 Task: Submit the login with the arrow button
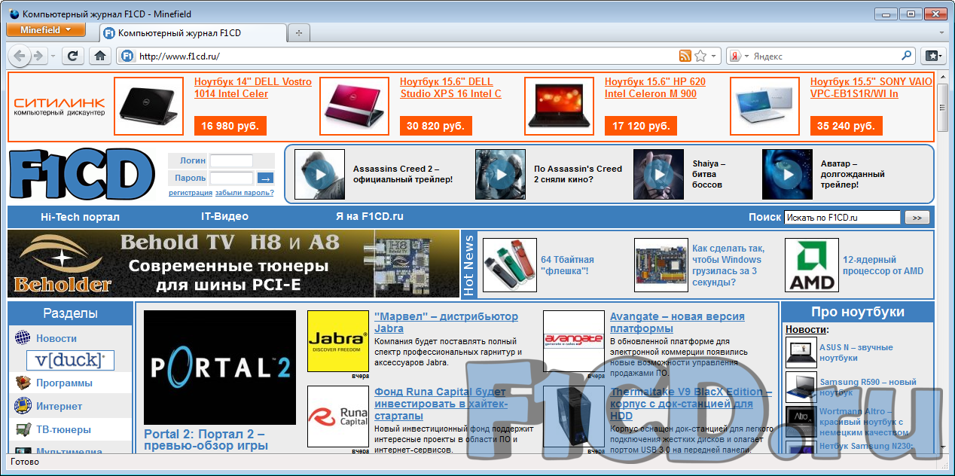click(x=265, y=178)
